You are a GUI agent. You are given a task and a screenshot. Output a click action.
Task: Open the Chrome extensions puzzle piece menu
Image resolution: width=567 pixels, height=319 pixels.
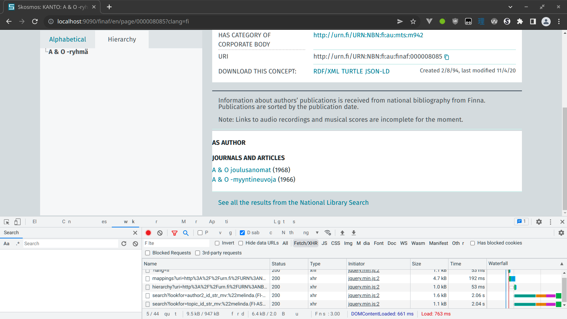point(520,21)
